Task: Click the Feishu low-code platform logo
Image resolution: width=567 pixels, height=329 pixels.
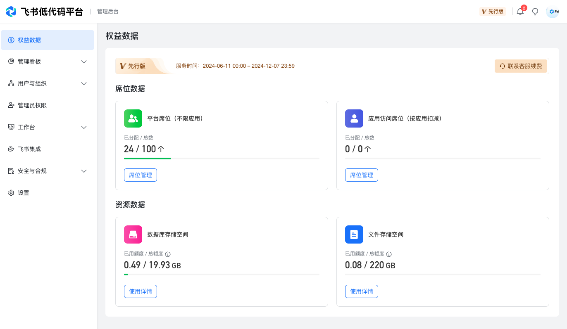Action: (11, 12)
